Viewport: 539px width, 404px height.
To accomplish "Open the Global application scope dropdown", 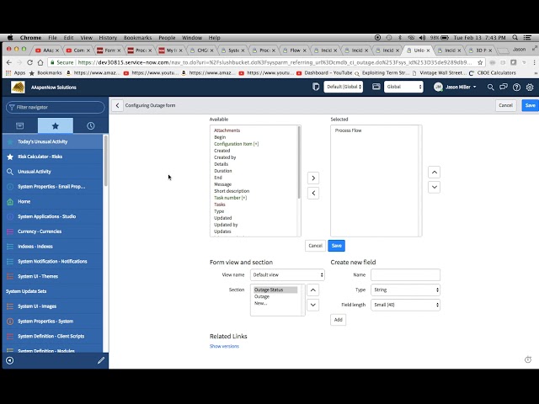I will tap(403, 87).
